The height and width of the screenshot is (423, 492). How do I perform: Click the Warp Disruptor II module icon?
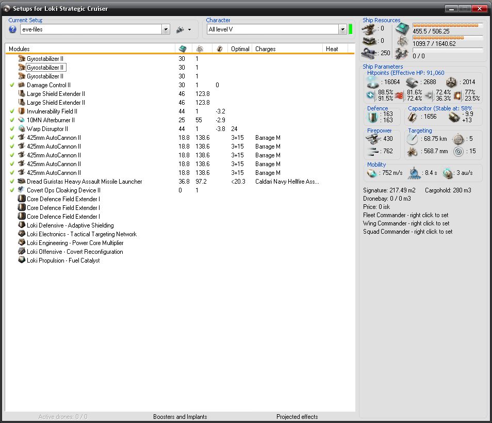(x=22, y=128)
